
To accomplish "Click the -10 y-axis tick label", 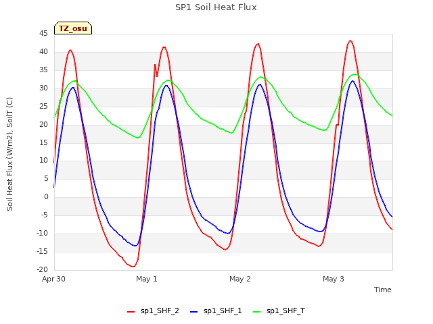I will (42, 233).
